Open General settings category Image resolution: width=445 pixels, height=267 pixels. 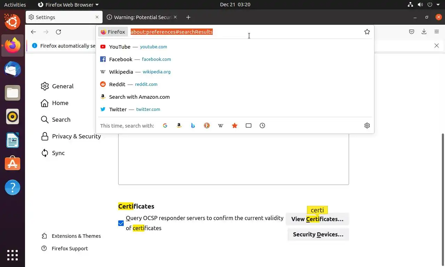[57, 86]
